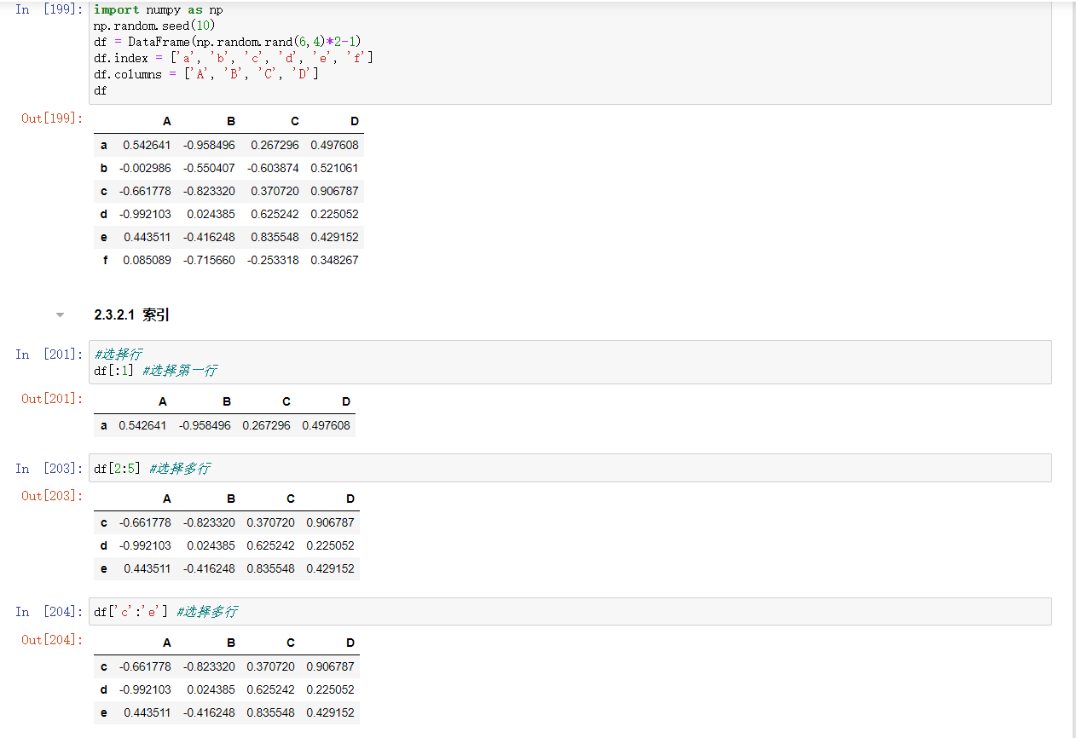Image resolution: width=1076 pixels, height=738 pixels.
Task: Select the In [199] prompt label
Action: (x=49, y=9)
